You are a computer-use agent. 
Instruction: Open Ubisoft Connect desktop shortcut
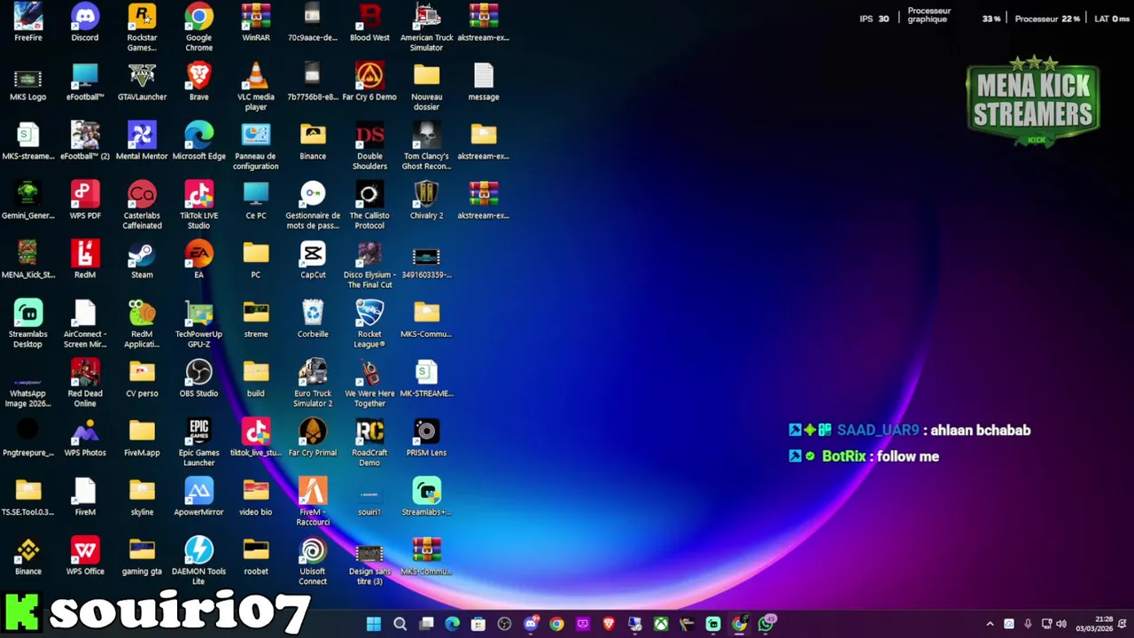pos(313,561)
